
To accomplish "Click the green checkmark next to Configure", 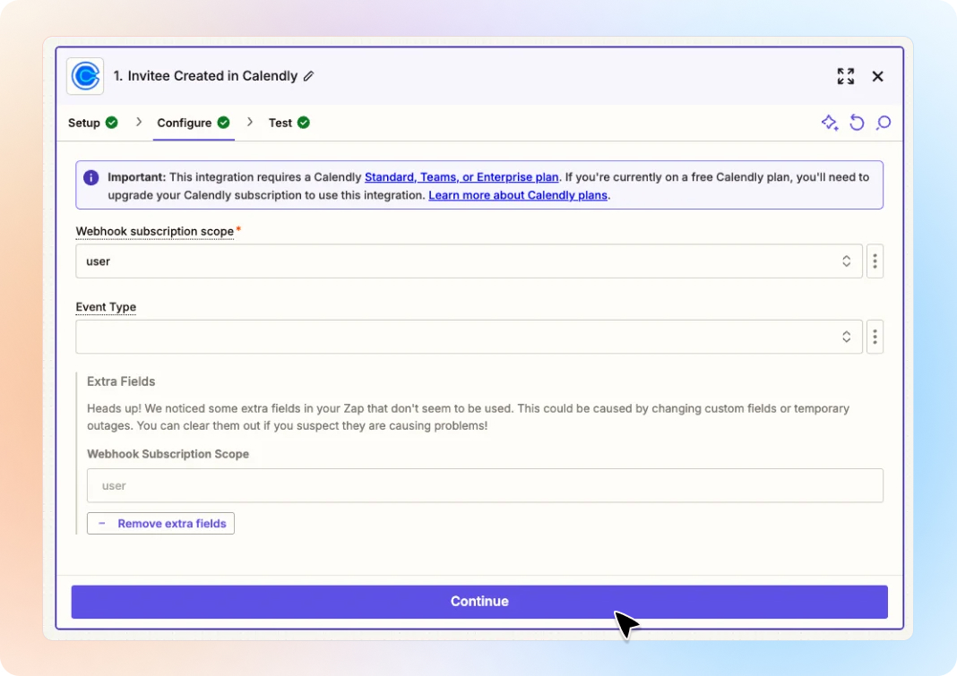I will 223,123.
